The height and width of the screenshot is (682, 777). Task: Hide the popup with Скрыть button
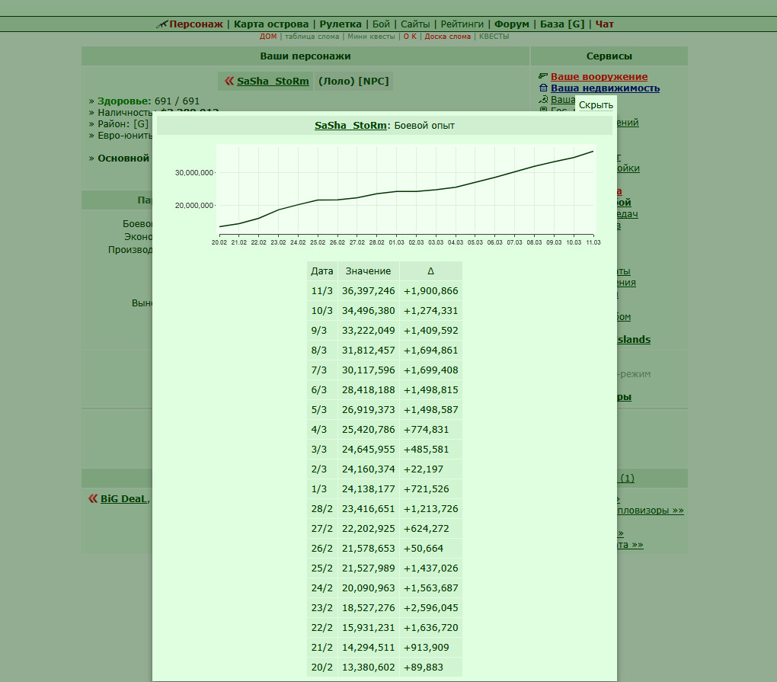pyautogui.click(x=596, y=105)
